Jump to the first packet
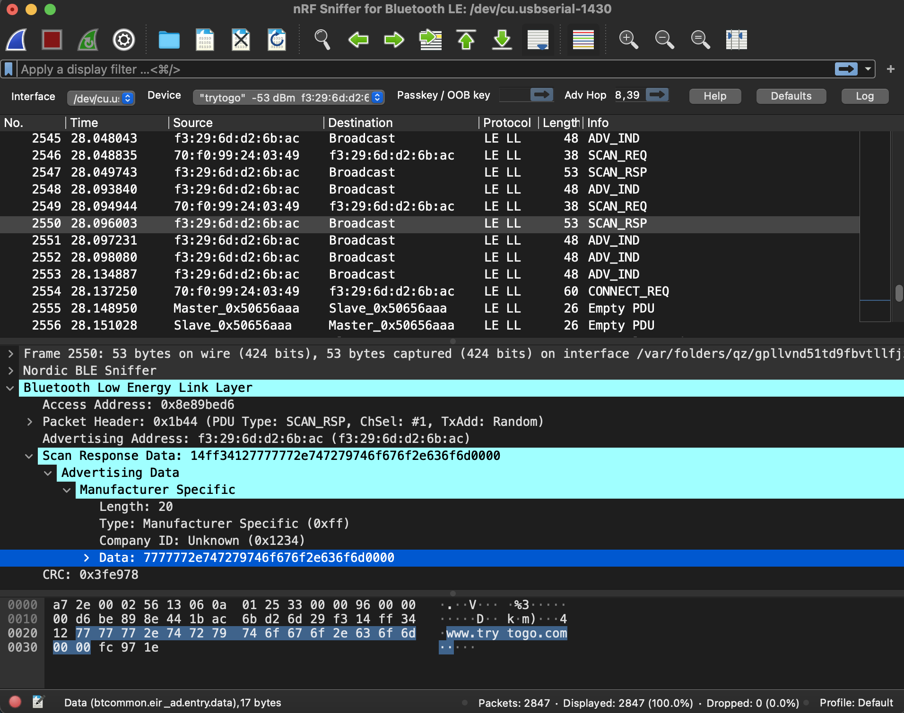The height and width of the screenshot is (713, 904). pyautogui.click(x=466, y=40)
